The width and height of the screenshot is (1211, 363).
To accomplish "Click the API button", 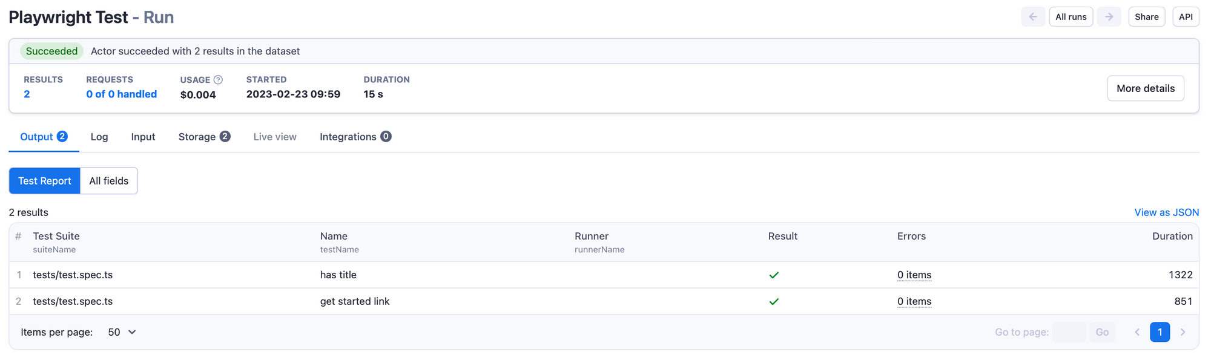I will point(1186,17).
